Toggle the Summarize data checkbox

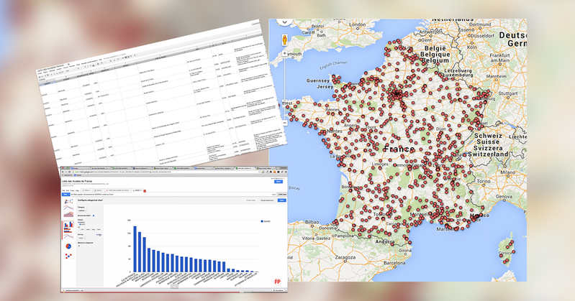pos(94,216)
